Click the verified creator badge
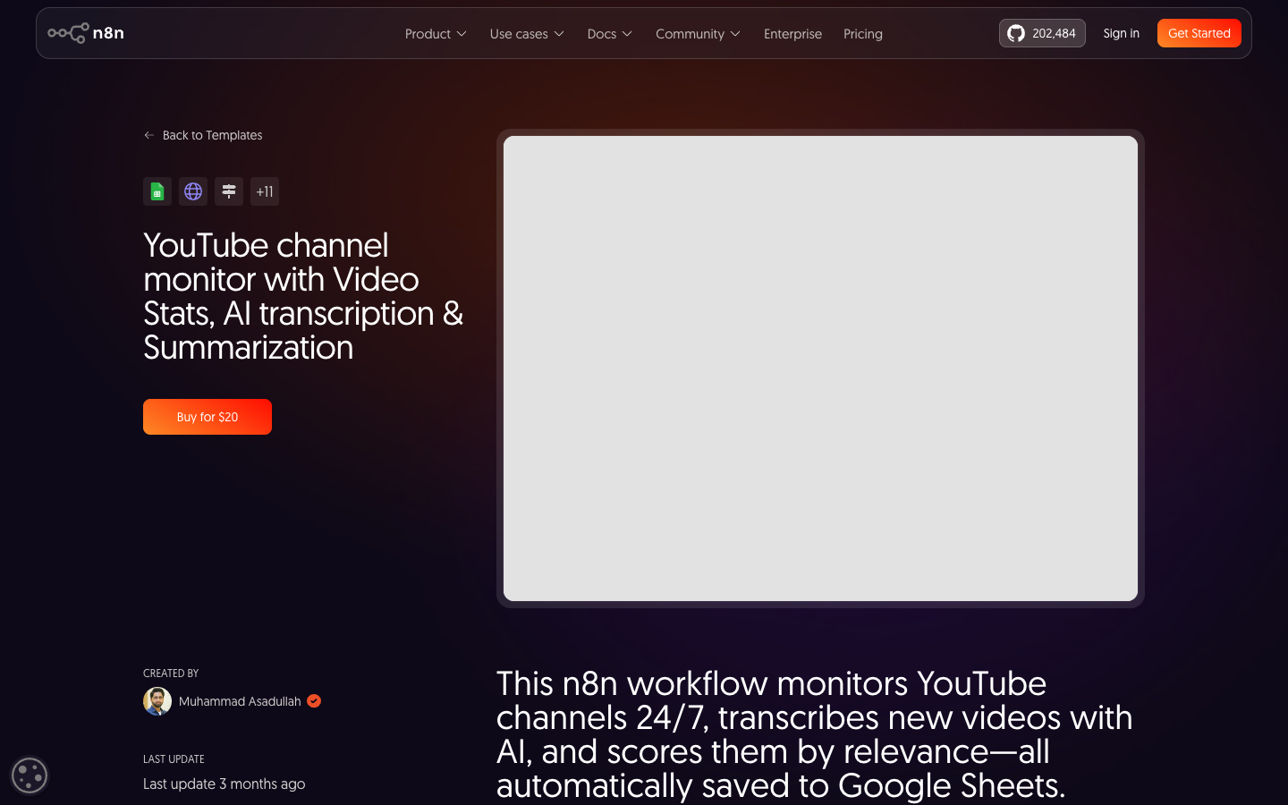 click(314, 701)
